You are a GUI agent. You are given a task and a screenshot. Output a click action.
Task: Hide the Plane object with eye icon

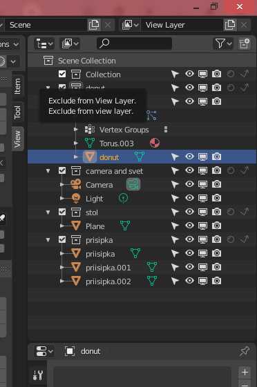coord(189,226)
